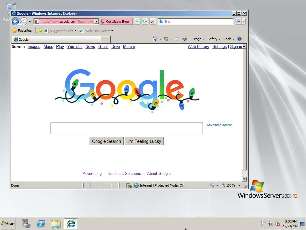Launch Server Manager from taskbar
This screenshot has height=230, width=306.
coord(26,223)
